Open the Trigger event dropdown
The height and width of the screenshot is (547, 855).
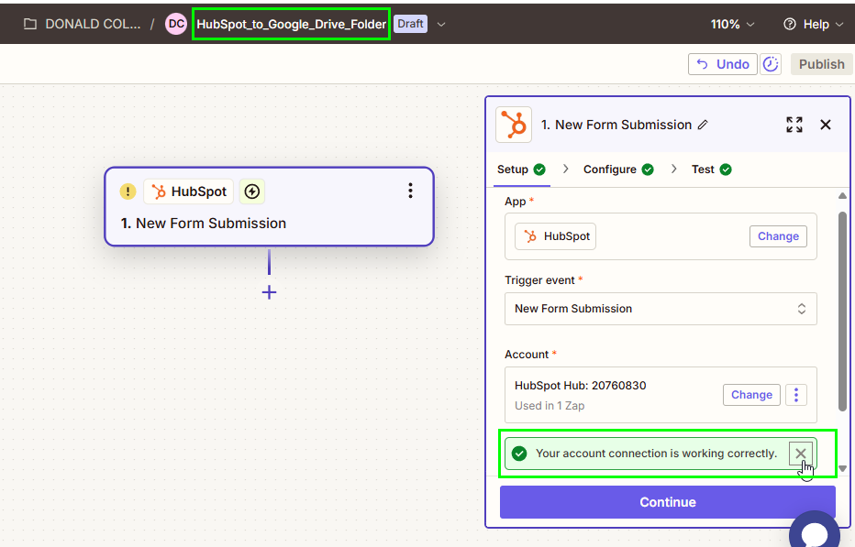(x=661, y=309)
